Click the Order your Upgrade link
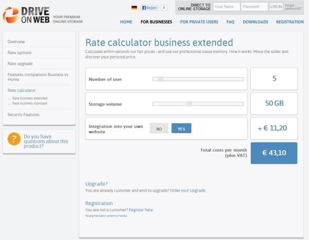The height and width of the screenshot is (240, 309). click(x=188, y=191)
